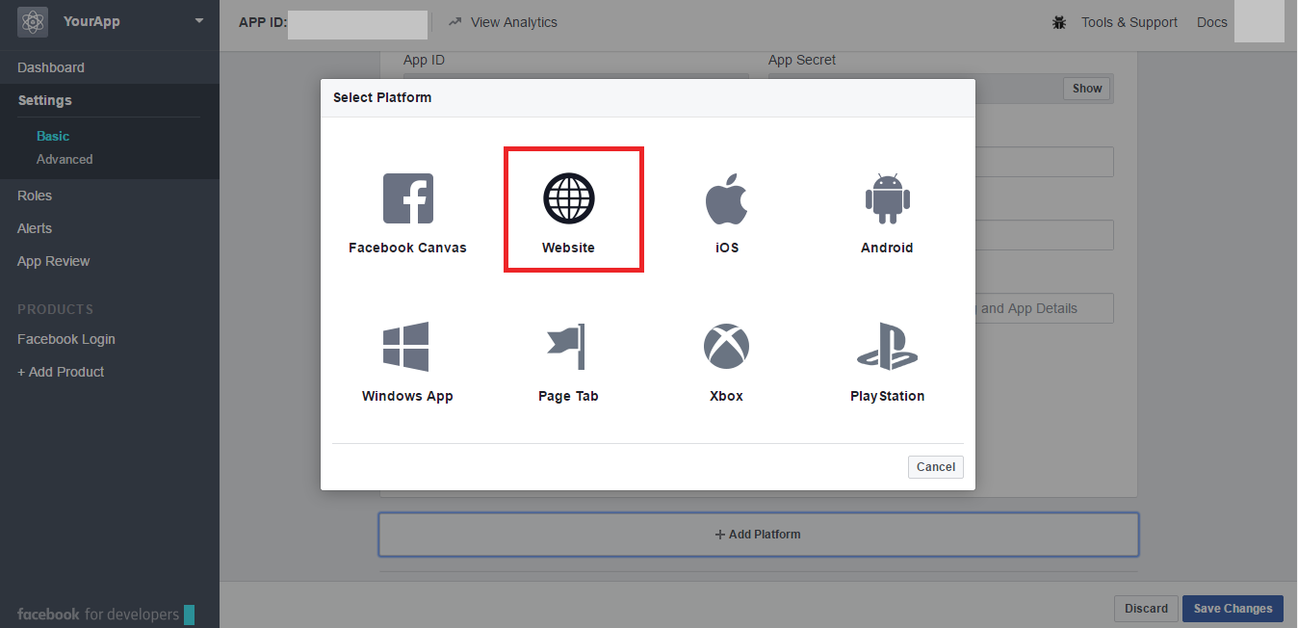The image size is (1298, 628).
Task: Click the Show button for App Secret
Action: pyautogui.click(x=1087, y=89)
